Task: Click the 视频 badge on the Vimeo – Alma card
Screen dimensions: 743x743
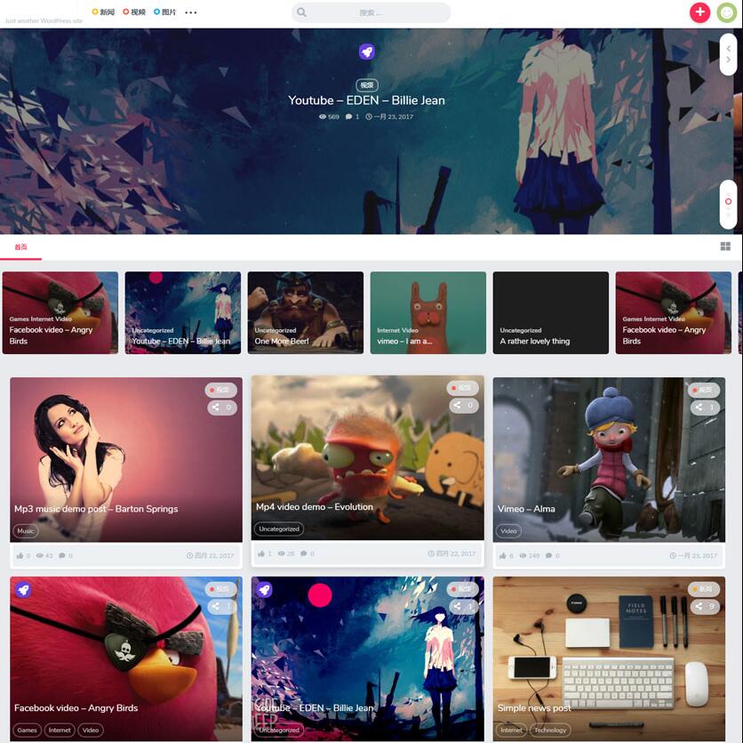Action: pos(704,390)
